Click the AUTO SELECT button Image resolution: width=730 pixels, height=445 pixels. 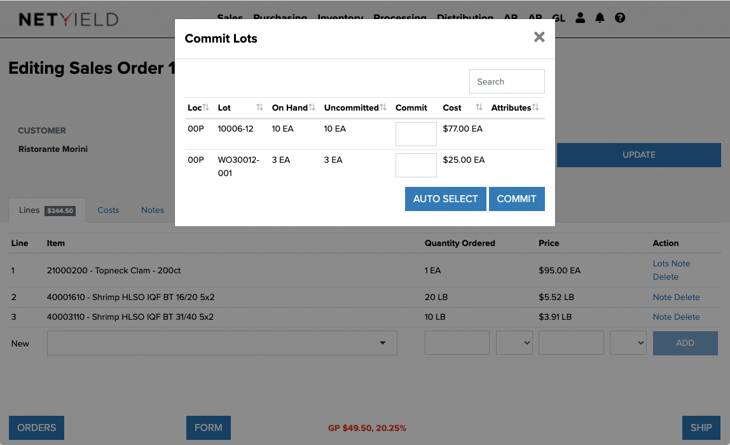point(445,198)
